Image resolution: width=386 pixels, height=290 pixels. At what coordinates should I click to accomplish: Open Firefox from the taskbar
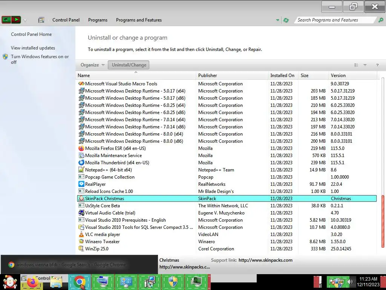(x=32, y=282)
